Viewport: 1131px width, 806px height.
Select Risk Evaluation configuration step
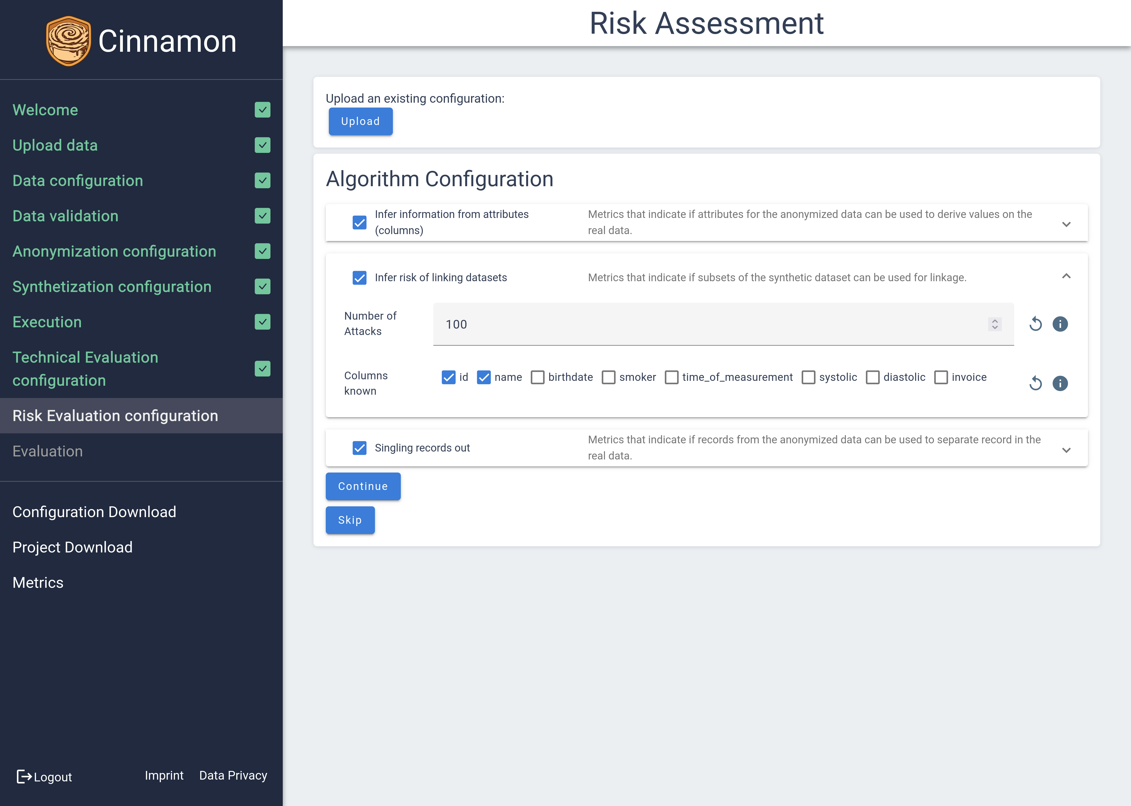pos(141,416)
